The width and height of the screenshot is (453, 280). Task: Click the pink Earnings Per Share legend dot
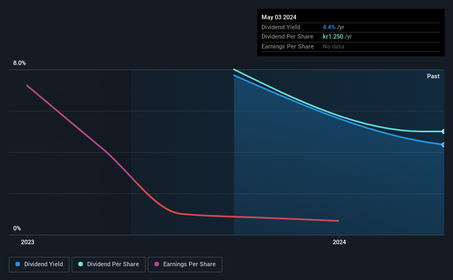click(x=157, y=264)
